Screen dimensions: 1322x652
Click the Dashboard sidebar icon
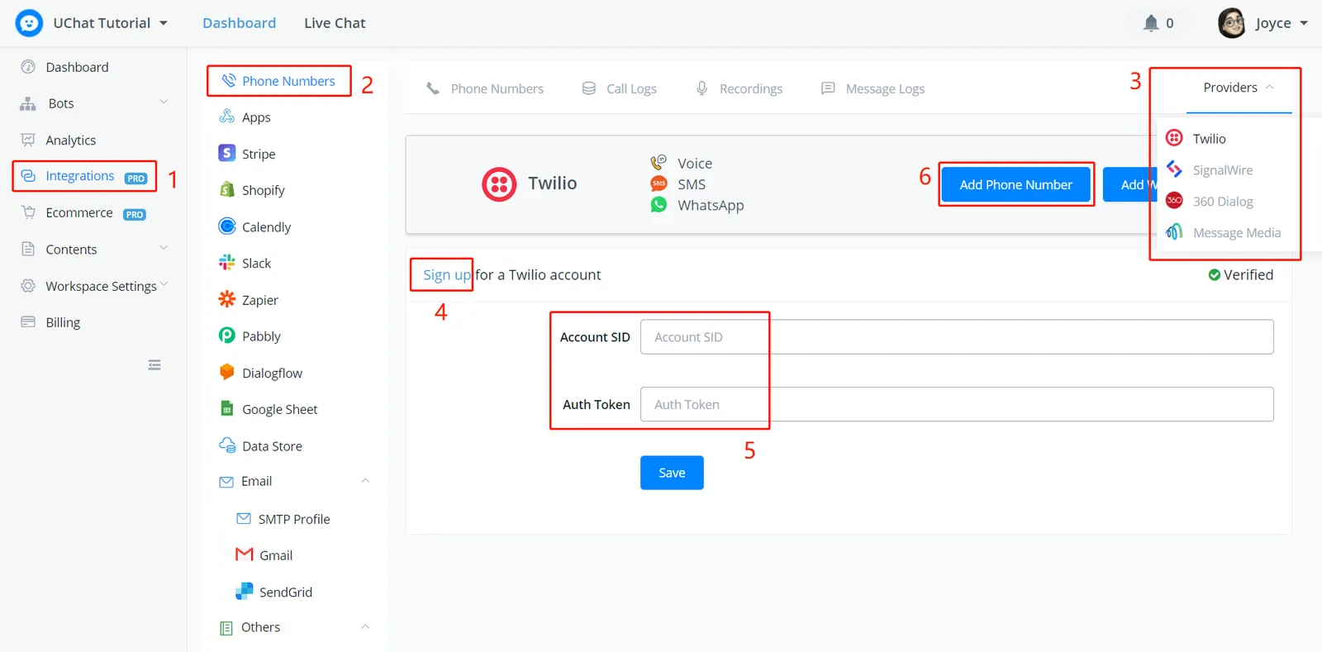coord(28,67)
